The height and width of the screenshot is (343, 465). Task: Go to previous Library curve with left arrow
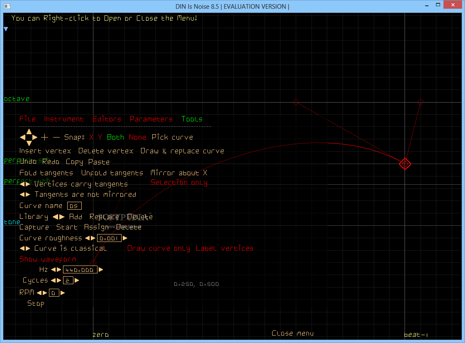point(56,217)
